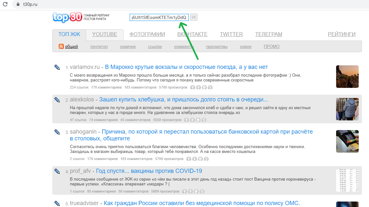Open the card terminal thumbnail of sahoganin post
Screen dimensions: 369x207
click(347, 141)
